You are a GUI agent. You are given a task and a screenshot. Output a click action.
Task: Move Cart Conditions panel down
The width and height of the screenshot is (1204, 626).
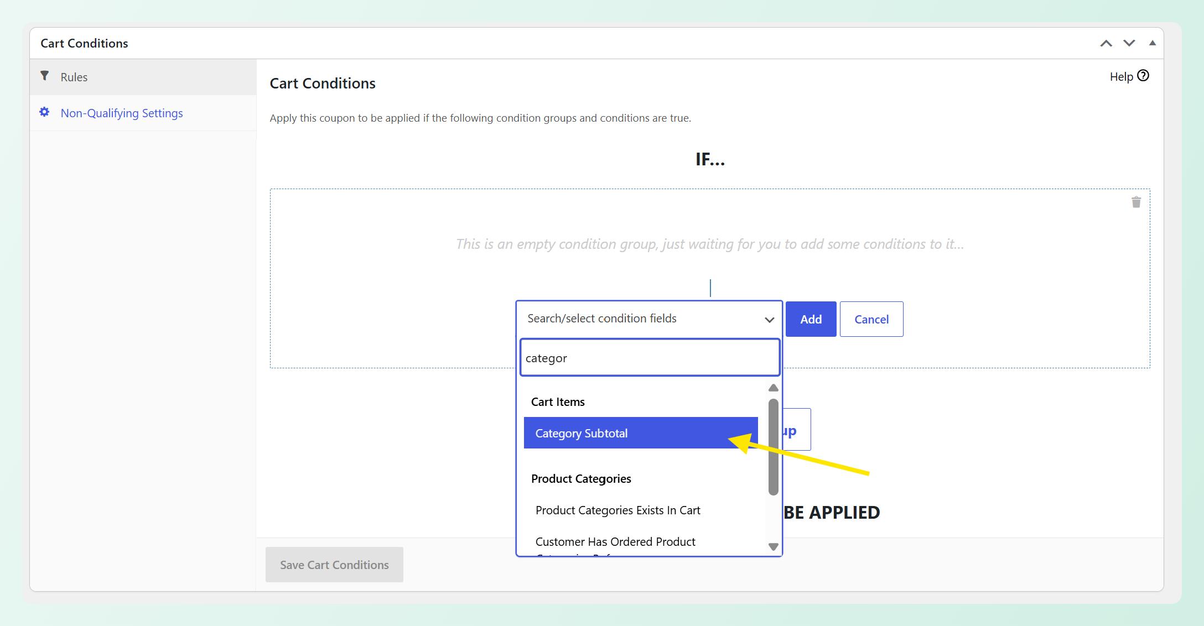pyautogui.click(x=1129, y=43)
